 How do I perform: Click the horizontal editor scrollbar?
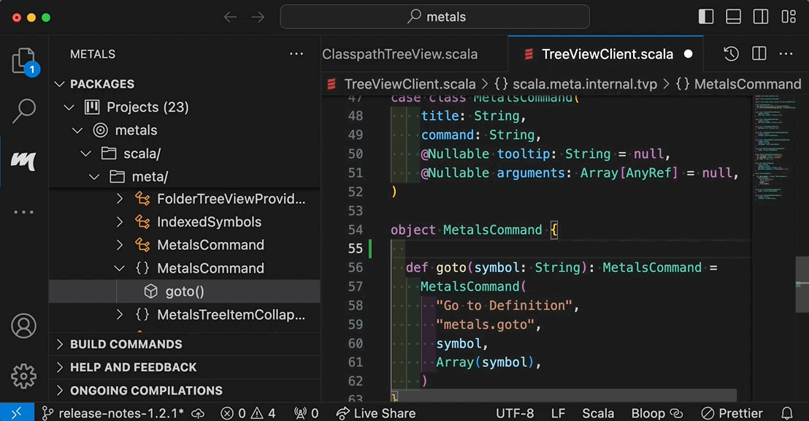pos(564,395)
